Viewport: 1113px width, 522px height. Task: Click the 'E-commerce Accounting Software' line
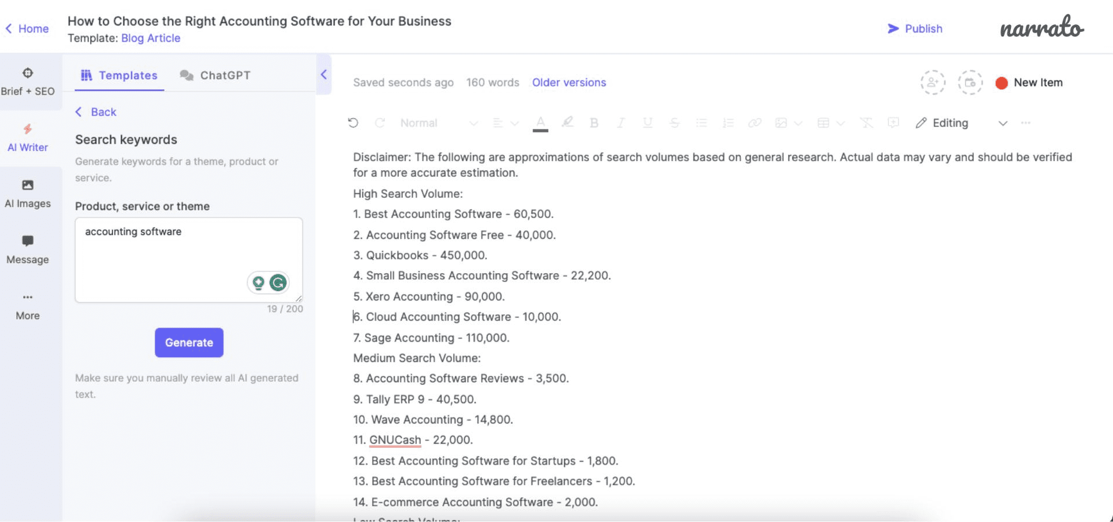tap(475, 502)
